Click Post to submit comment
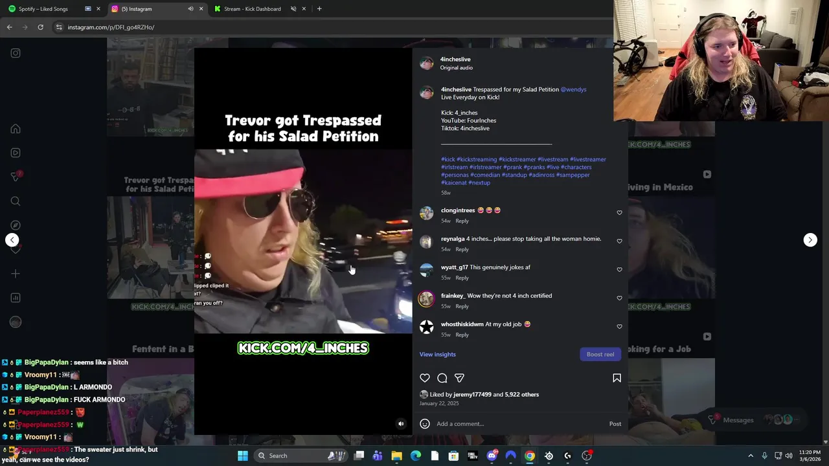This screenshot has height=466, width=829. pos(615,424)
